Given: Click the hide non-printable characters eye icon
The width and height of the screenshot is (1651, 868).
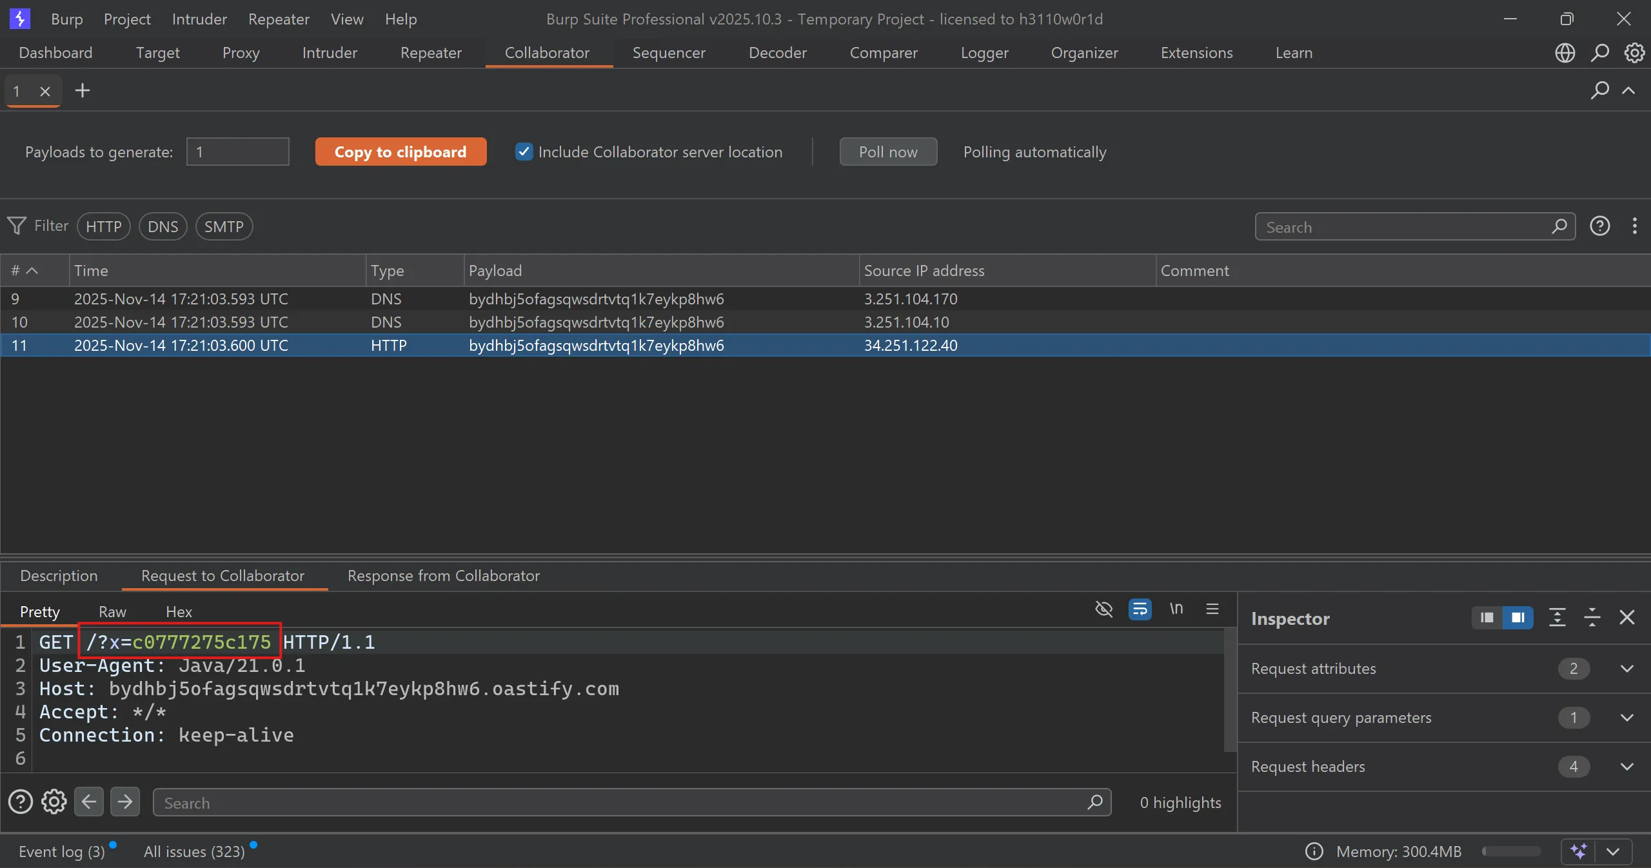Looking at the screenshot, I should [1104, 609].
